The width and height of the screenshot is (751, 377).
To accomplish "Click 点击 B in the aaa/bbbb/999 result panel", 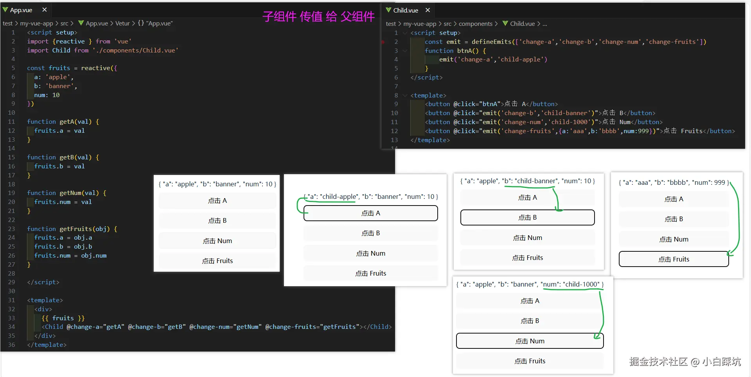I will coord(674,219).
